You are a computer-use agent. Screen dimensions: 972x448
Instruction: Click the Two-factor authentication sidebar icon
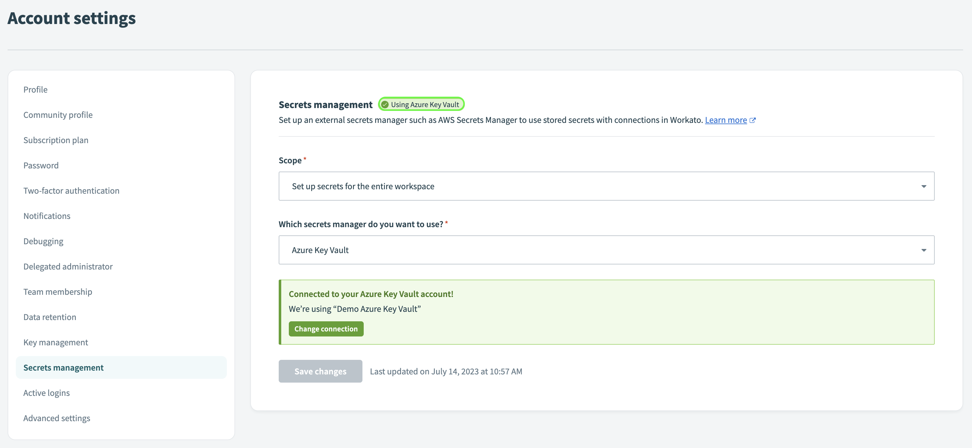71,190
